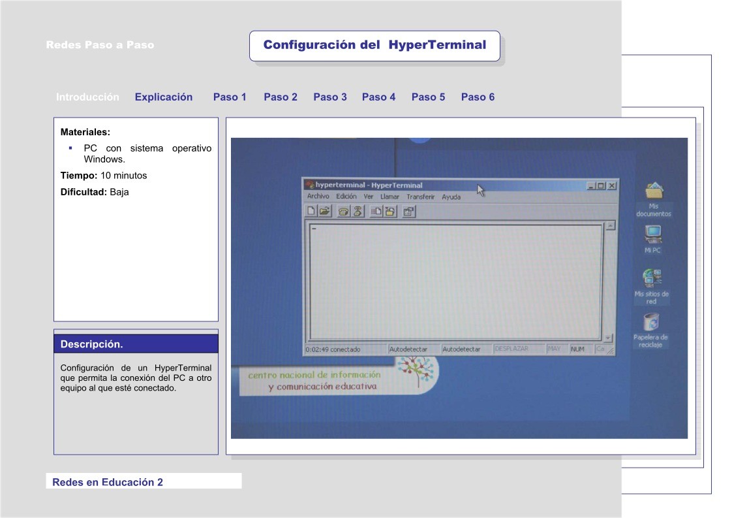Switch to Paso 3
Screen dimensions: 732x518
(330, 97)
